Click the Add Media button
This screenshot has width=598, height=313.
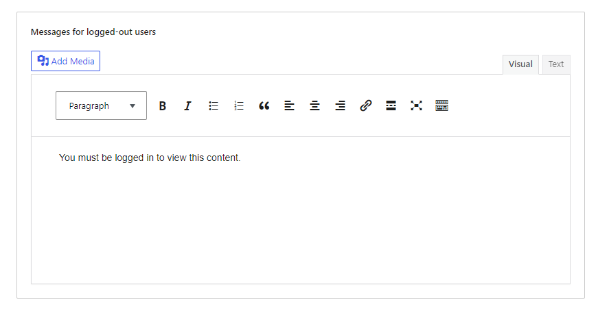coord(66,61)
